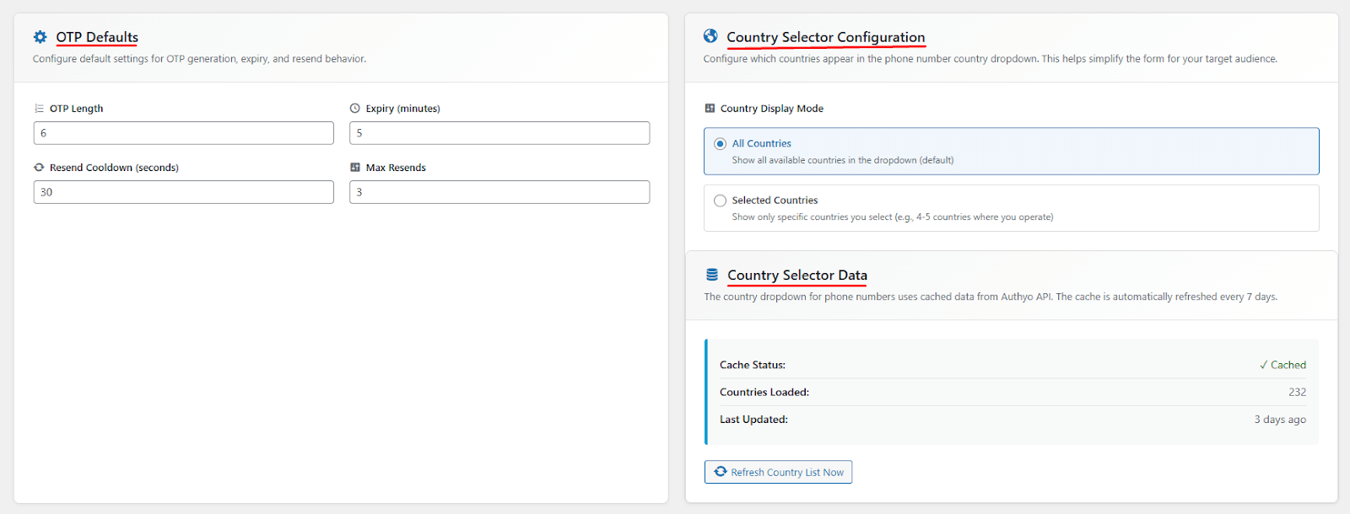Click the clock icon next to Expiry (minutes)
1350x514 pixels.
tap(355, 109)
